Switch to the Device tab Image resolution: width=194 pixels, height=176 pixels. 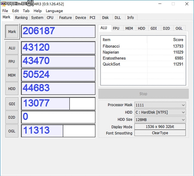pyautogui.click(x=81, y=18)
